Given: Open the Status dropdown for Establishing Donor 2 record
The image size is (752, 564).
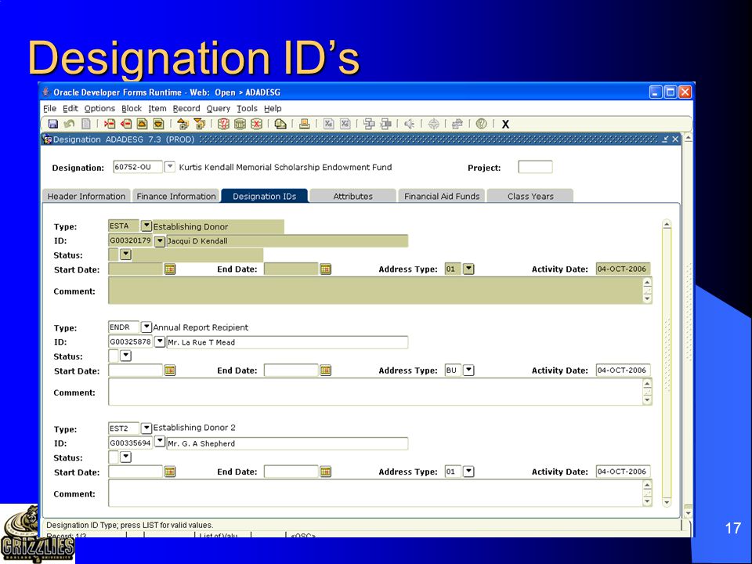Looking at the screenshot, I should pos(125,457).
